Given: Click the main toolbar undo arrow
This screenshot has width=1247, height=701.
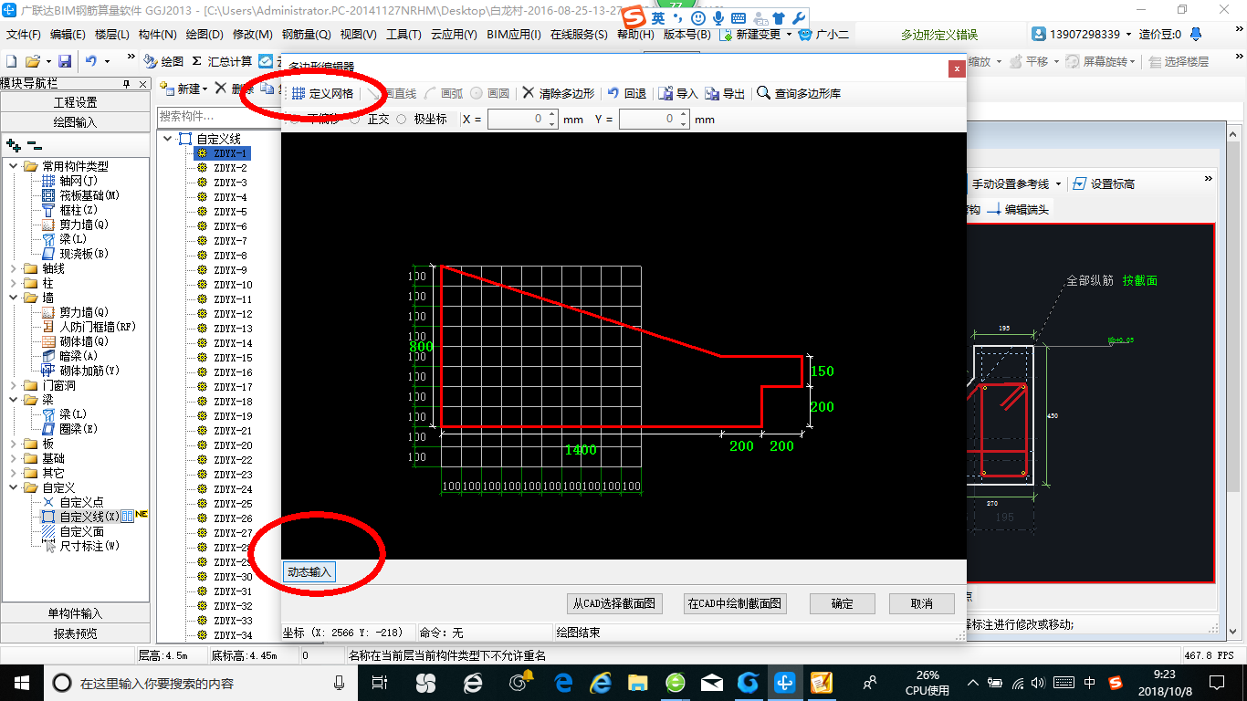Looking at the screenshot, I should point(91,61).
